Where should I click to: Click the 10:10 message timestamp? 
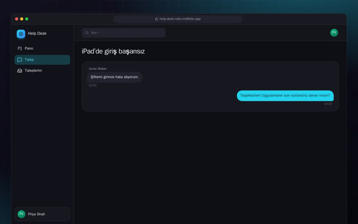pyautogui.click(x=328, y=104)
